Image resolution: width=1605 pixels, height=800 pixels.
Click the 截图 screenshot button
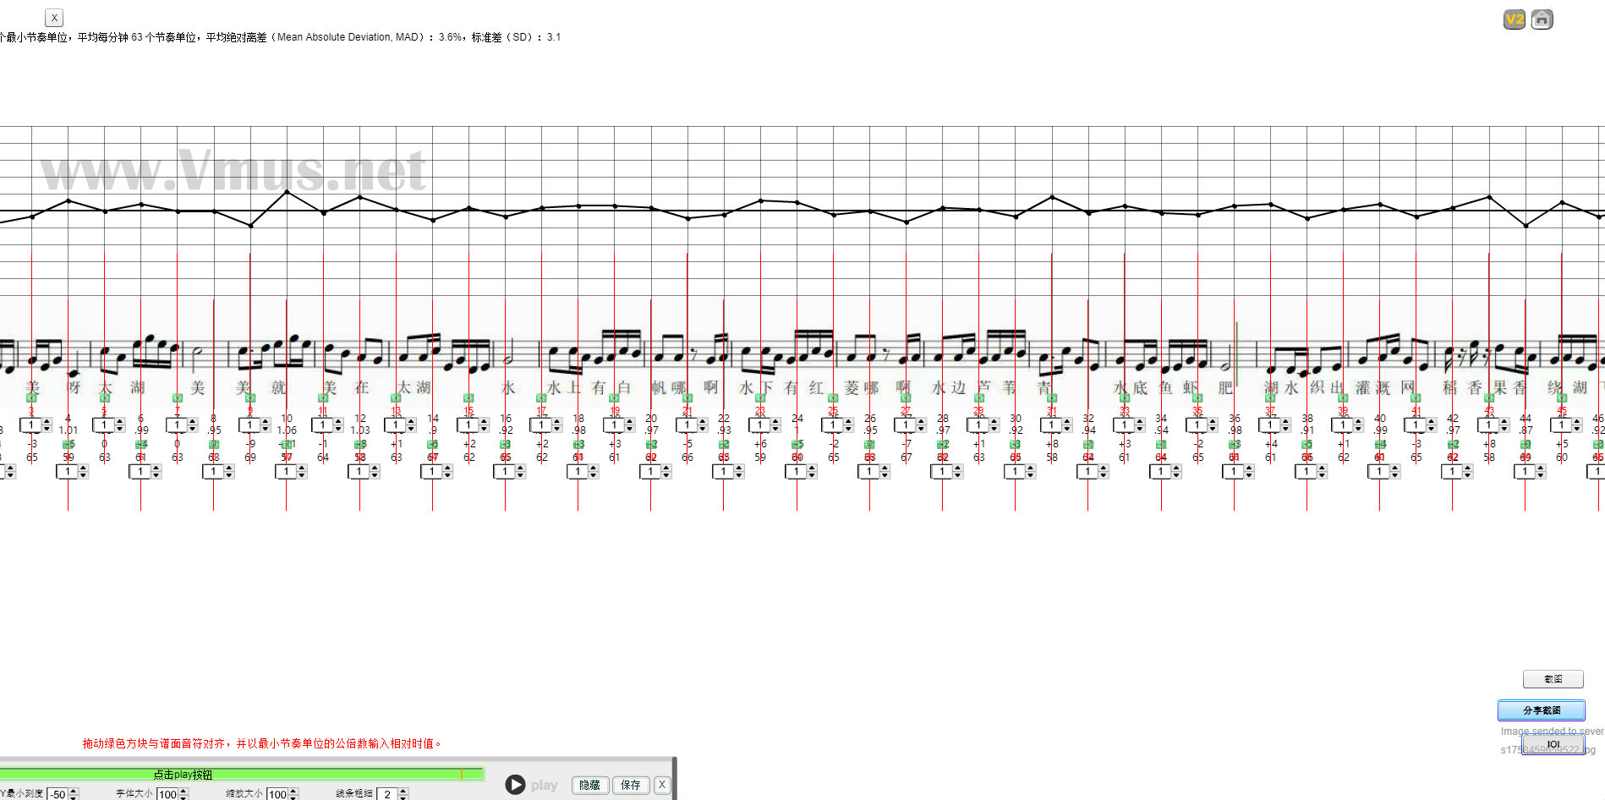(1553, 679)
